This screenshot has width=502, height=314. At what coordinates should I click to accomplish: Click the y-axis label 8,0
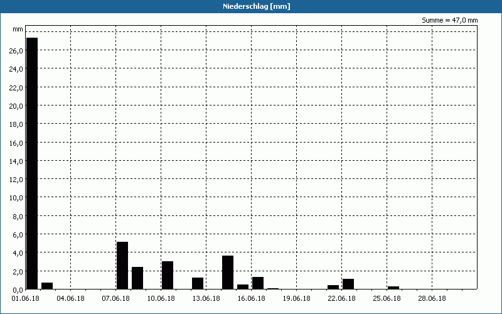18,216
